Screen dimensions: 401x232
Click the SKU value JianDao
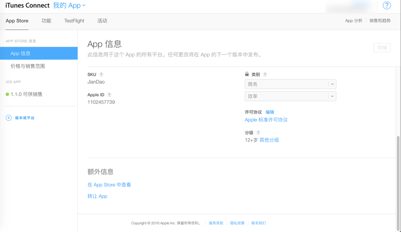click(x=96, y=82)
